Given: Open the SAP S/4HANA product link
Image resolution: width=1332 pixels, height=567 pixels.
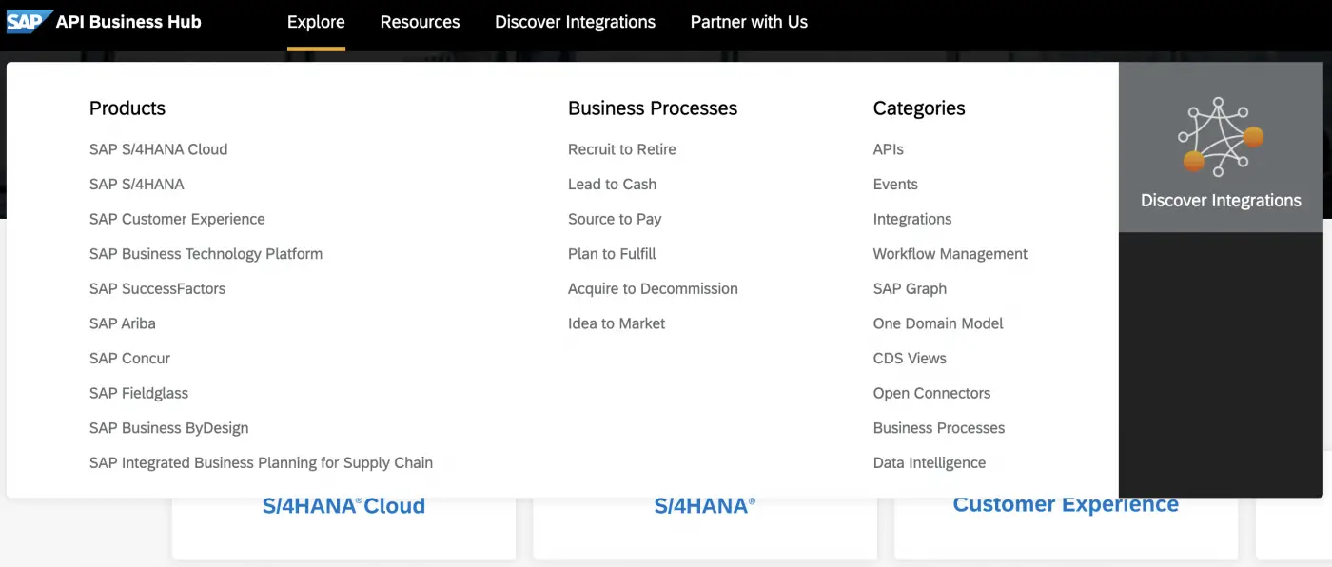Looking at the screenshot, I should click(x=137, y=185).
